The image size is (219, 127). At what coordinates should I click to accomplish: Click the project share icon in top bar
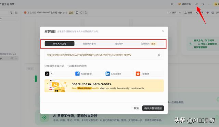[196, 4]
